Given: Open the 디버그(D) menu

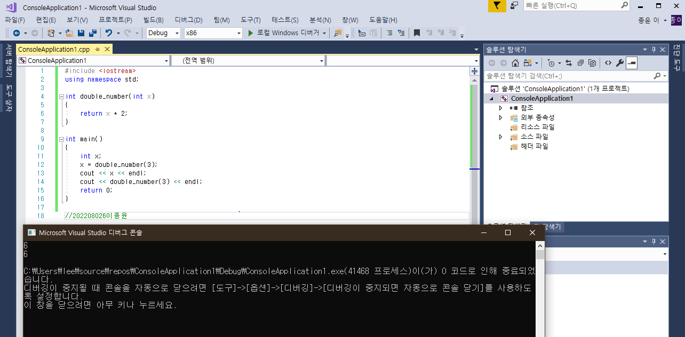Looking at the screenshot, I should (188, 20).
